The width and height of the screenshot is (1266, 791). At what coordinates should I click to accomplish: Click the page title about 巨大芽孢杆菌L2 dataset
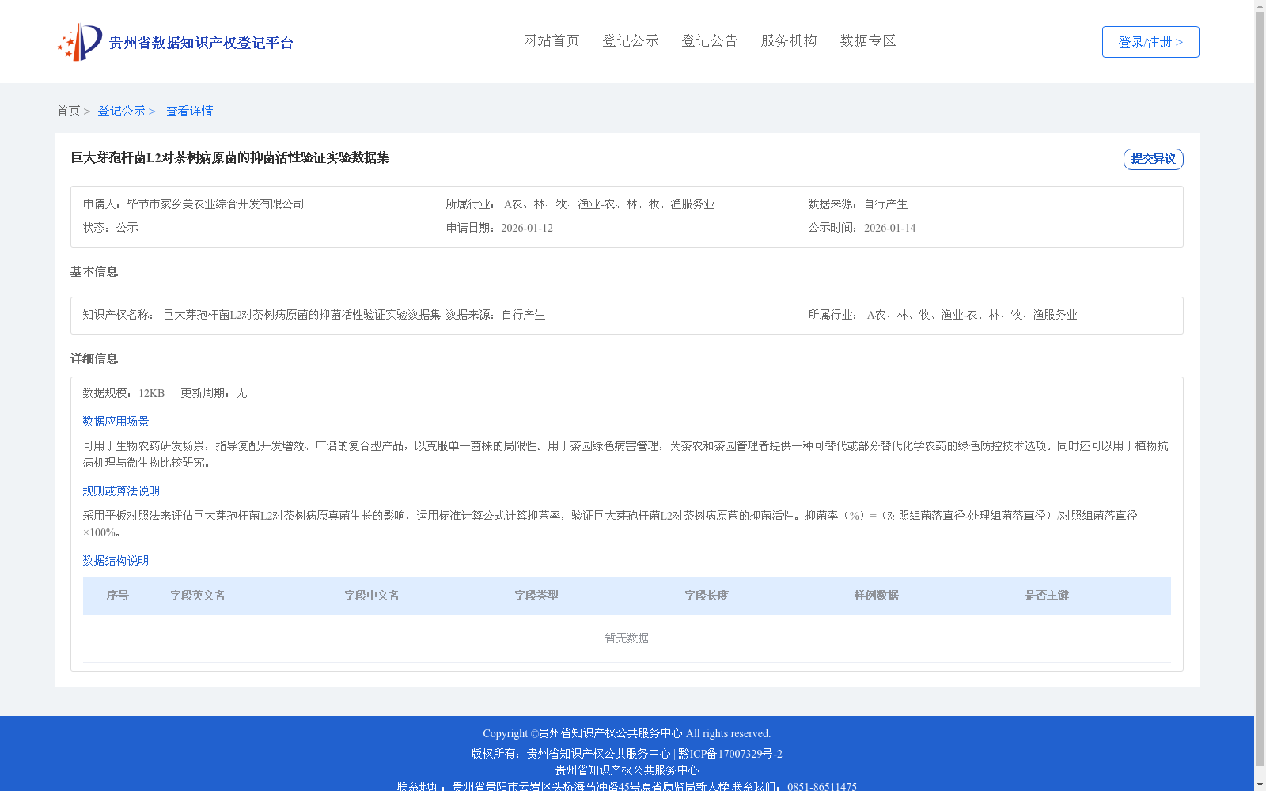pos(229,157)
